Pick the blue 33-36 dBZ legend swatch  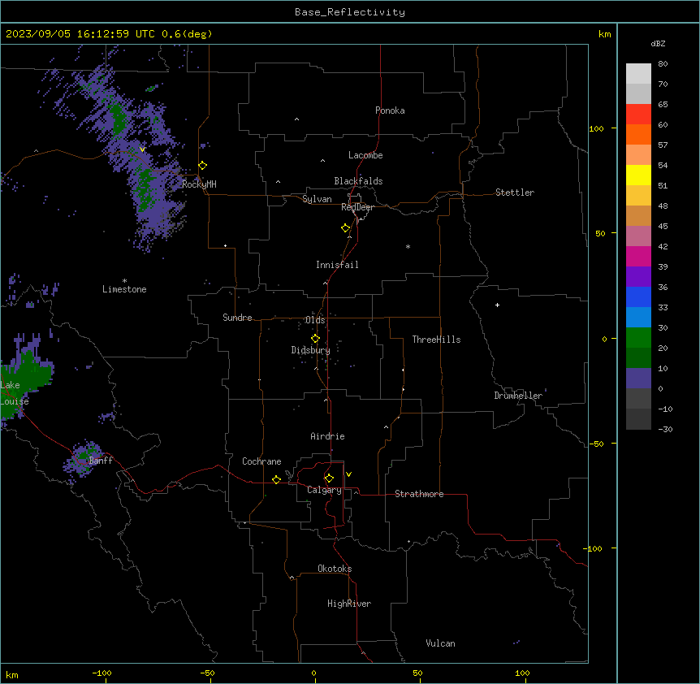point(638,297)
